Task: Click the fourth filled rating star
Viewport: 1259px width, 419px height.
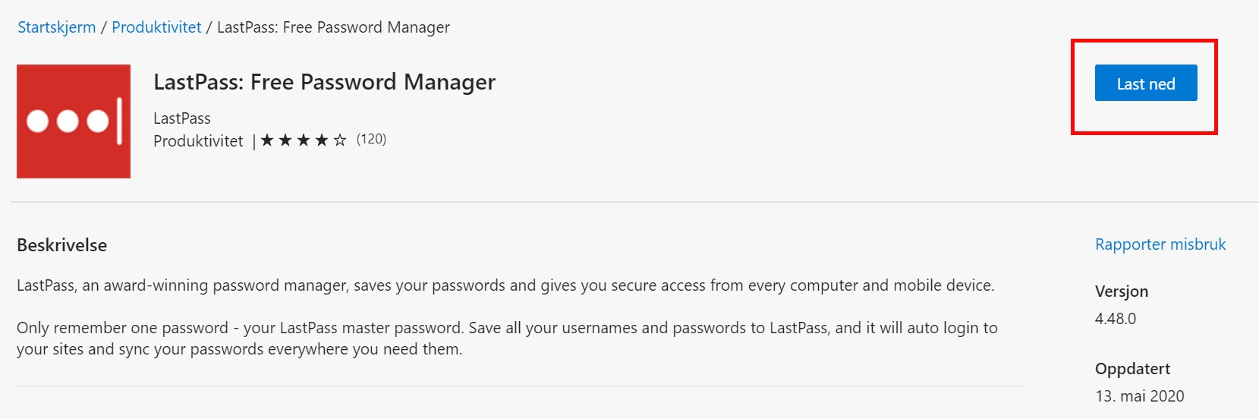Action: (322, 140)
